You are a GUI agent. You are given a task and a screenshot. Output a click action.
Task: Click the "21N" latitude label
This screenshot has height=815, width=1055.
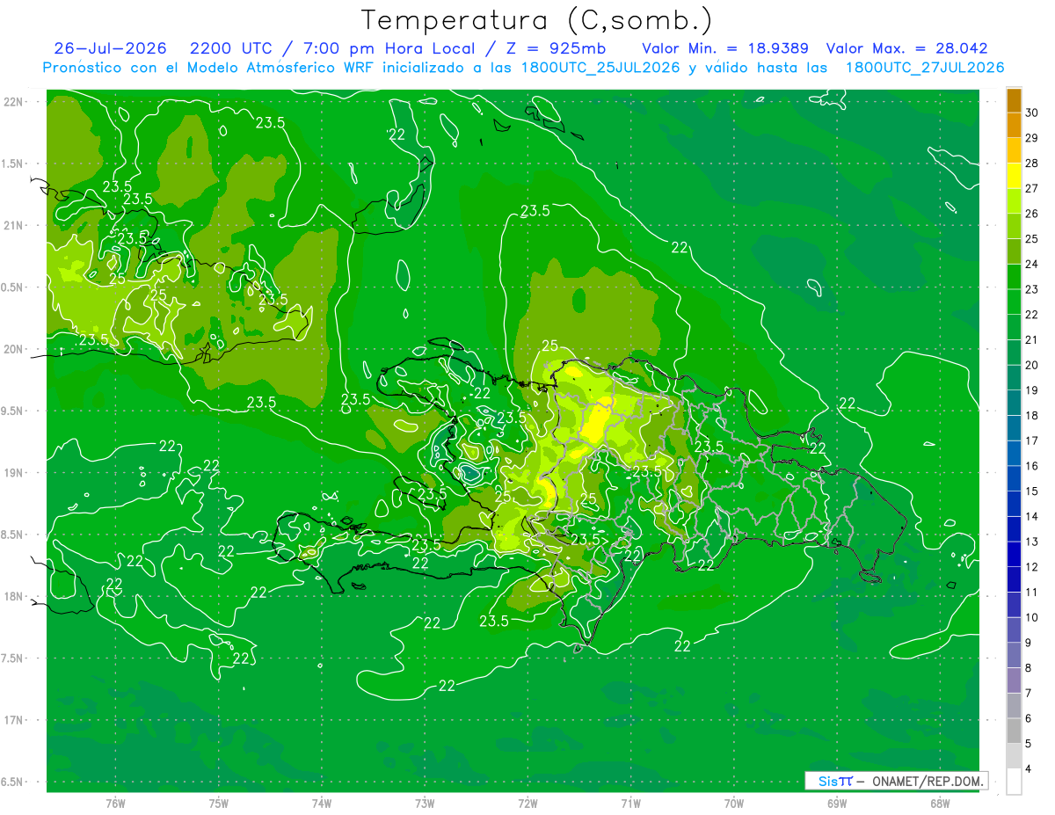(x=13, y=225)
